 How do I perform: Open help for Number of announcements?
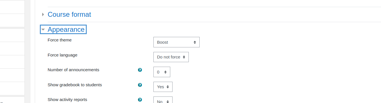(x=140, y=70)
